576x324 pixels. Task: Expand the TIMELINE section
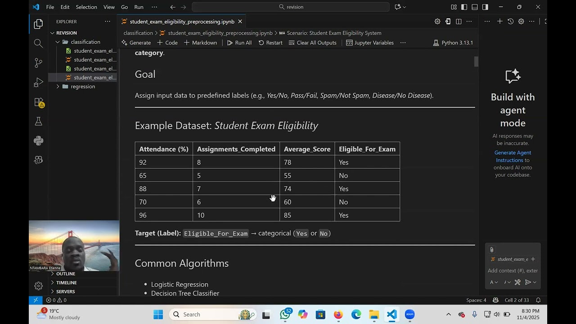[x=66, y=283]
